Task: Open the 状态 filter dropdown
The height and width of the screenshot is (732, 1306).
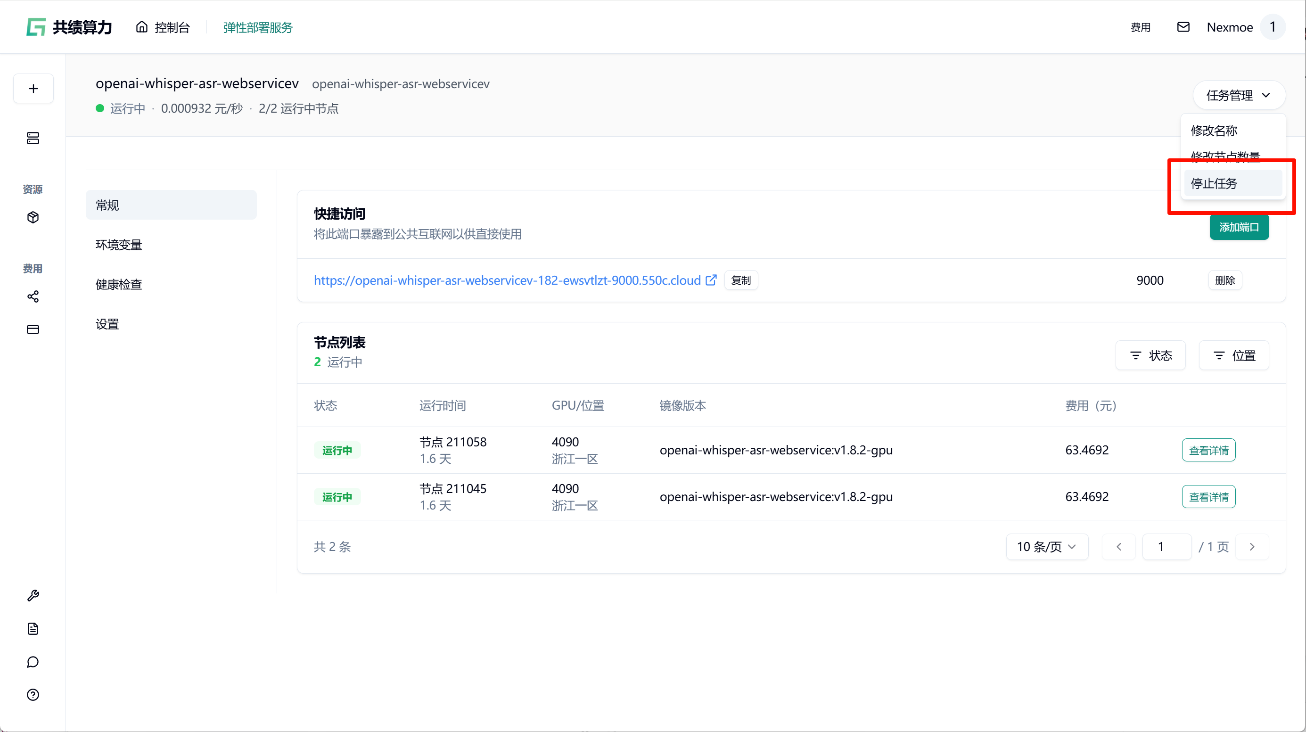Action: click(x=1150, y=355)
